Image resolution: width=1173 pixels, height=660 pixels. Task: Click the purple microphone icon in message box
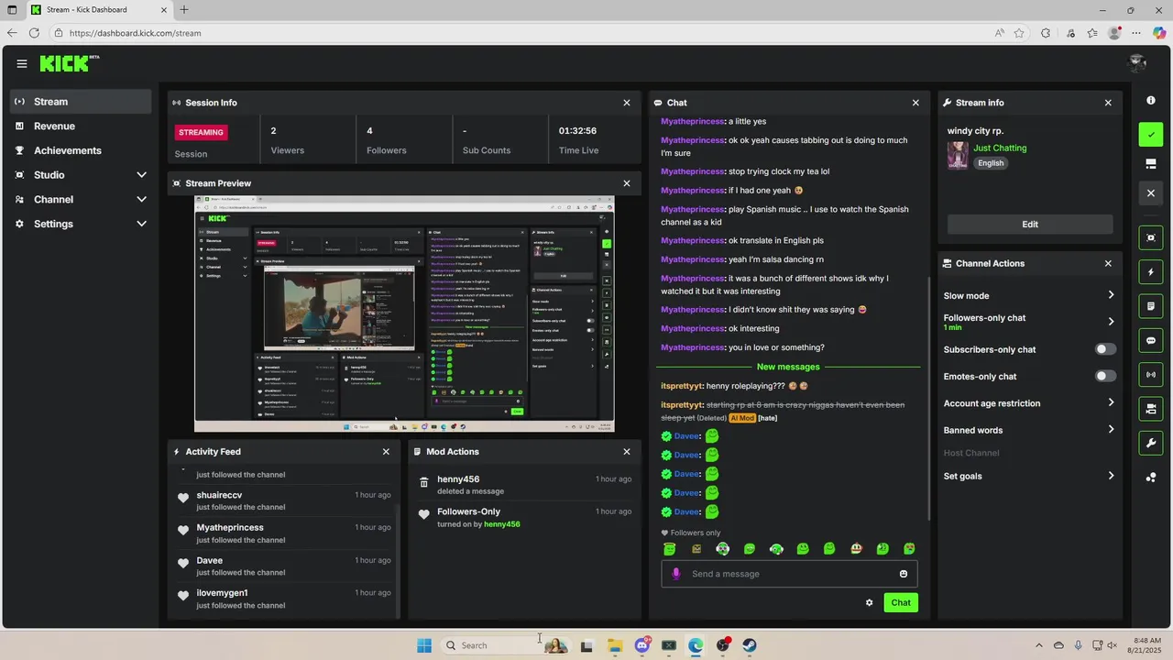pyautogui.click(x=676, y=574)
